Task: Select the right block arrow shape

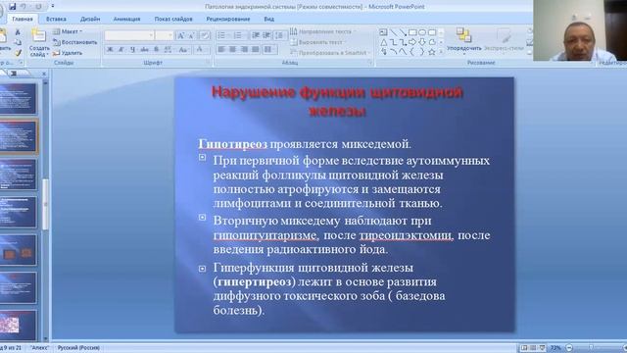Action: click(x=412, y=42)
